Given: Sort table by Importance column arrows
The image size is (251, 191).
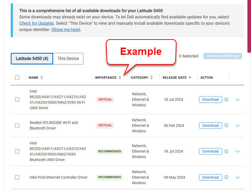Looking at the screenshot, I should coord(120,78).
